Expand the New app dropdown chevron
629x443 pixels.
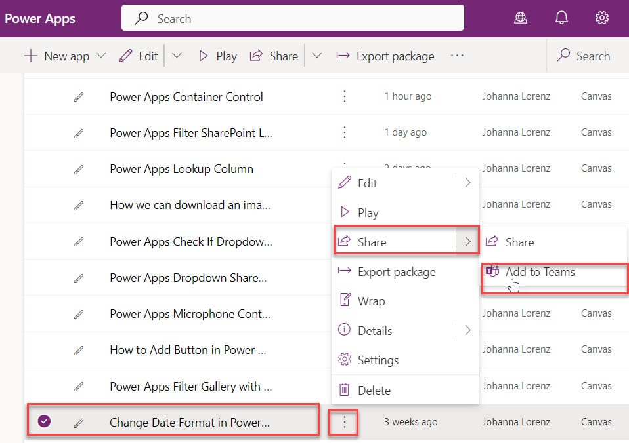pyautogui.click(x=101, y=56)
